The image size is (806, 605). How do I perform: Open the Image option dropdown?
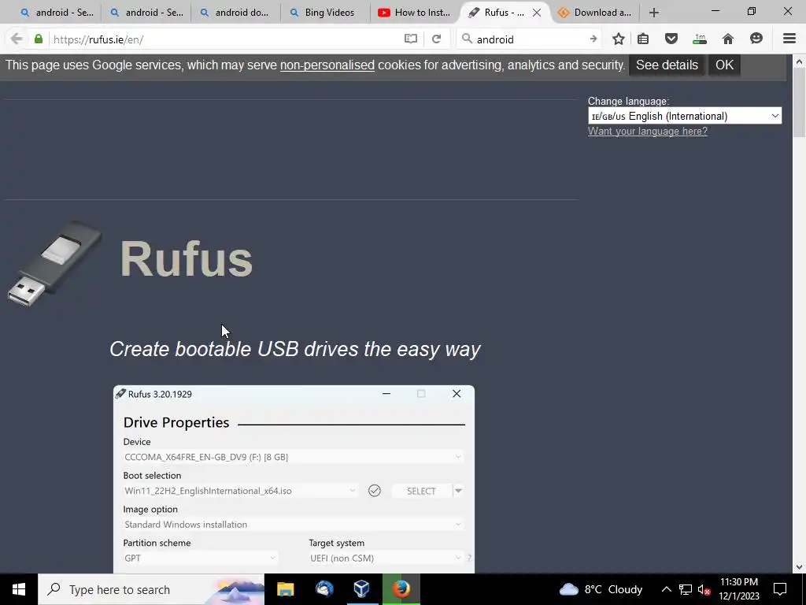point(294,524)
